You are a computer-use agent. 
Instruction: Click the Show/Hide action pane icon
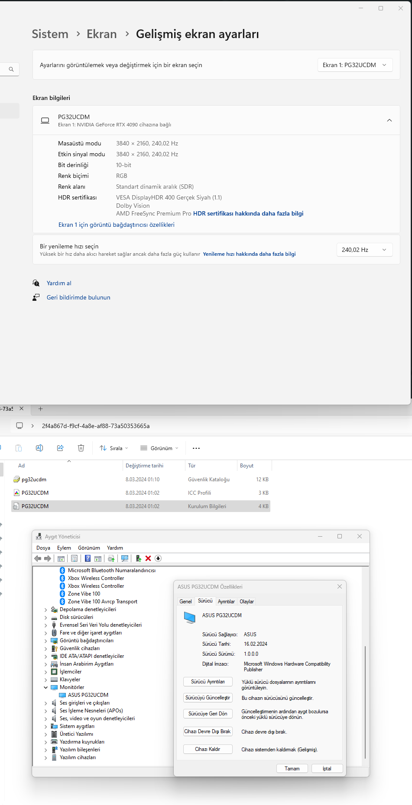click(98, 558)
